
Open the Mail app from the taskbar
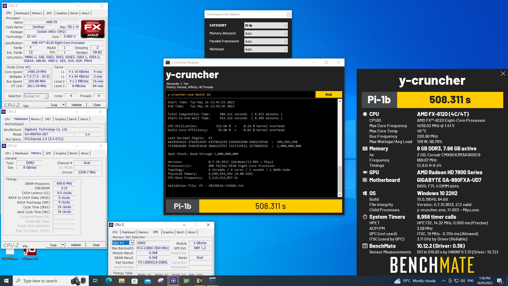coord(147,281)
